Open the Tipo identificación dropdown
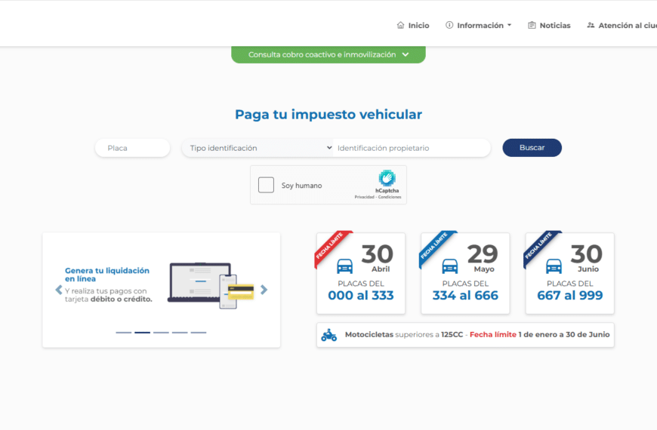 click(258, 148)
